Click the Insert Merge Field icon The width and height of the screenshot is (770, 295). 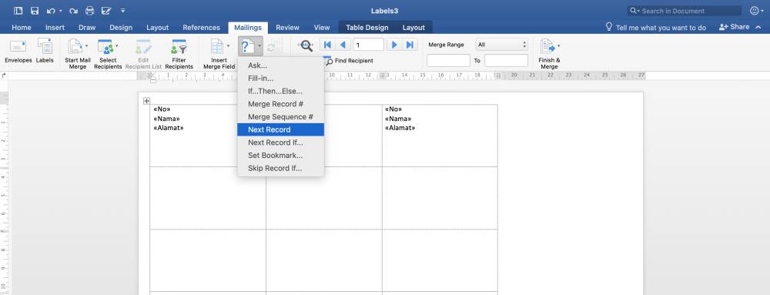point(216,47)
